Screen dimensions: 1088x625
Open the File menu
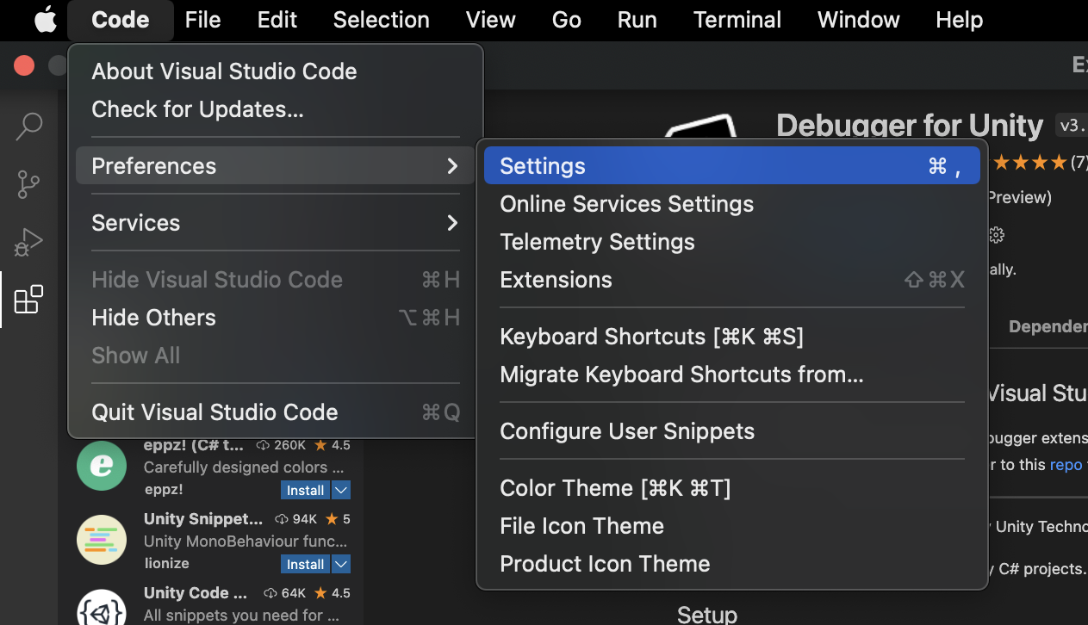point(203,20)
